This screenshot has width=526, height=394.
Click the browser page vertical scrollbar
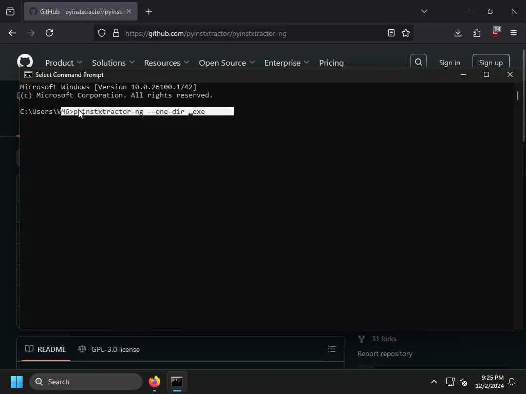click(x=524, y=95)
